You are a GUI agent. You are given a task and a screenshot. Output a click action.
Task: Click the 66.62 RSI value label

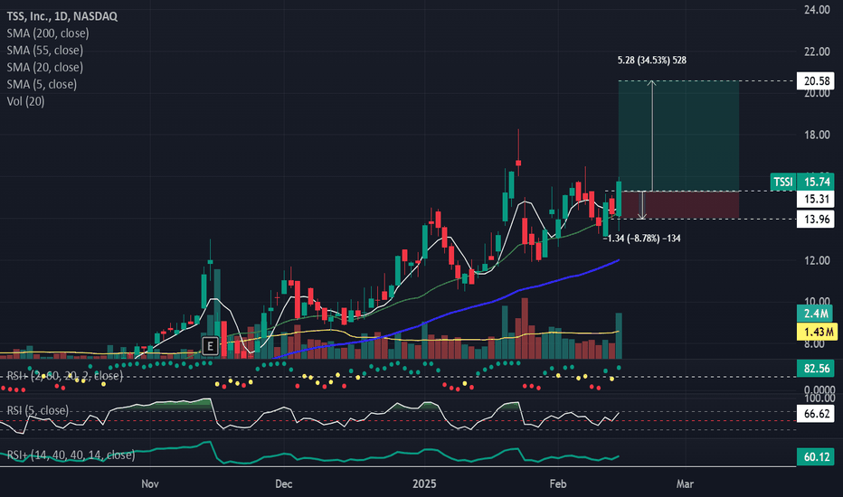pos(816,414)
